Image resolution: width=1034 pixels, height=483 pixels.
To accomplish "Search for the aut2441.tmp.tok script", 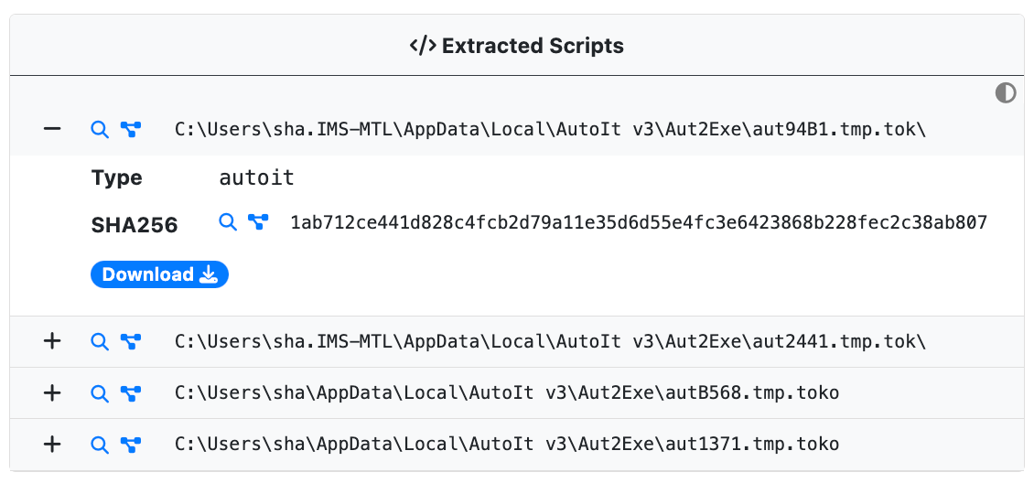I will pyautogui.click(x=100, y=341).
